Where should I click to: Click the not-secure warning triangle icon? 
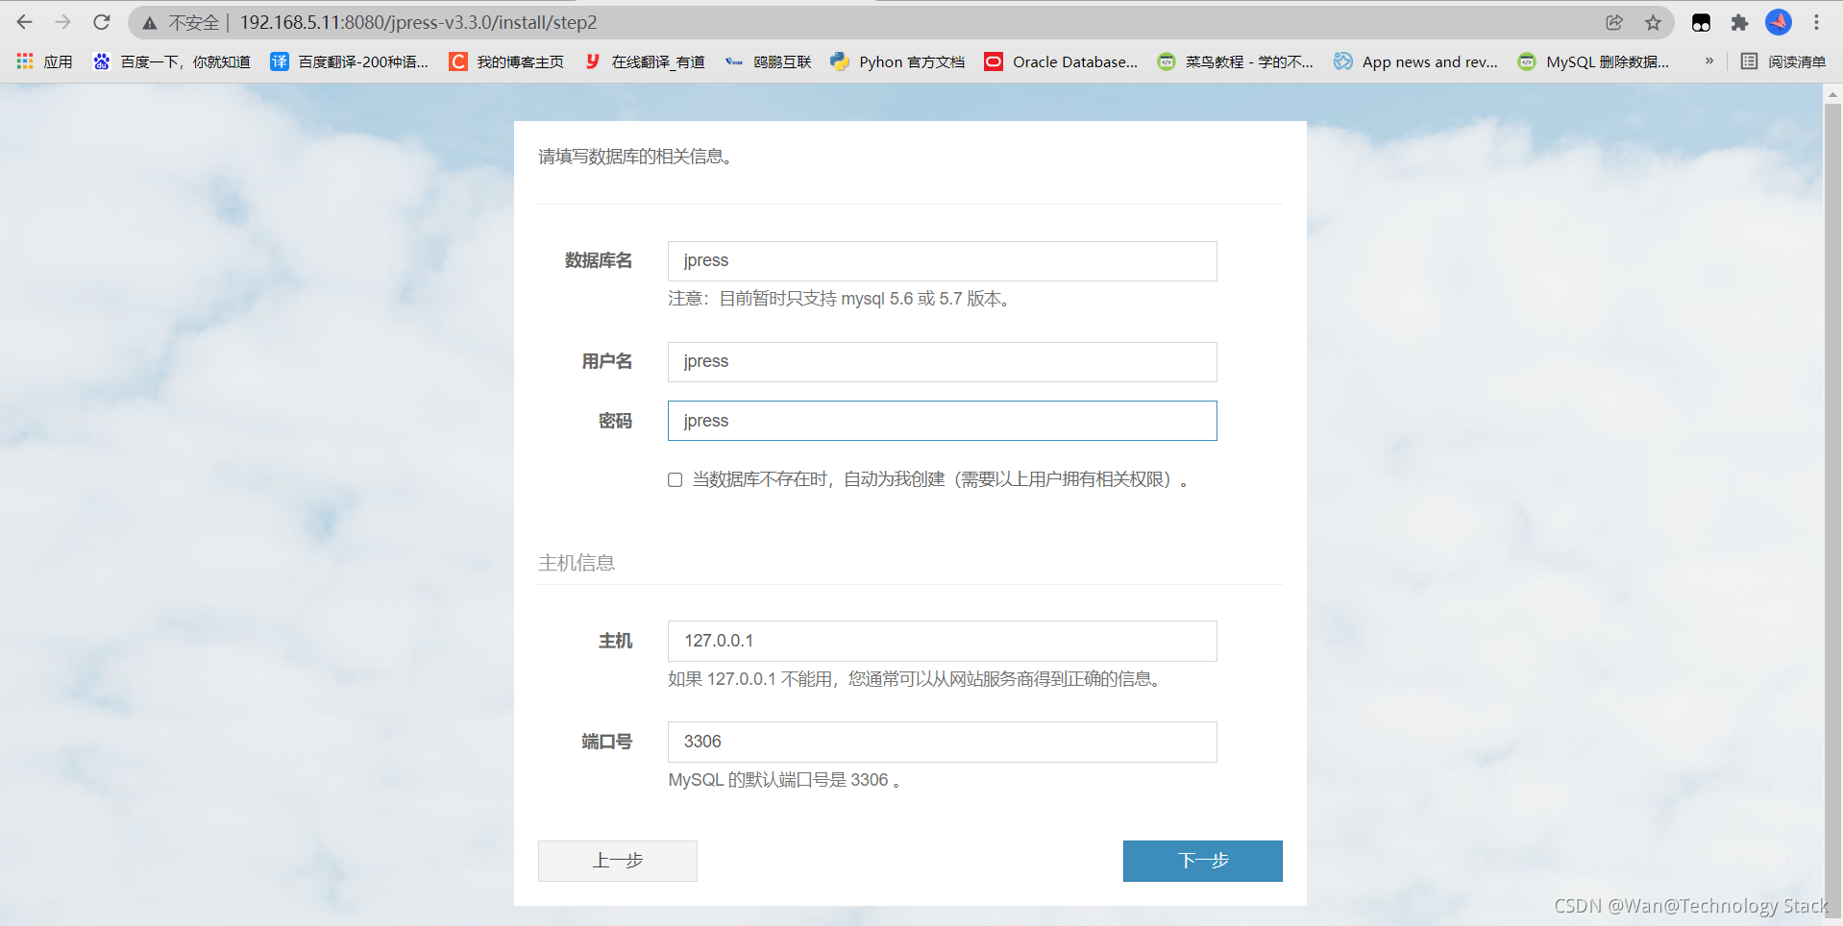click(x=150, y=23)
